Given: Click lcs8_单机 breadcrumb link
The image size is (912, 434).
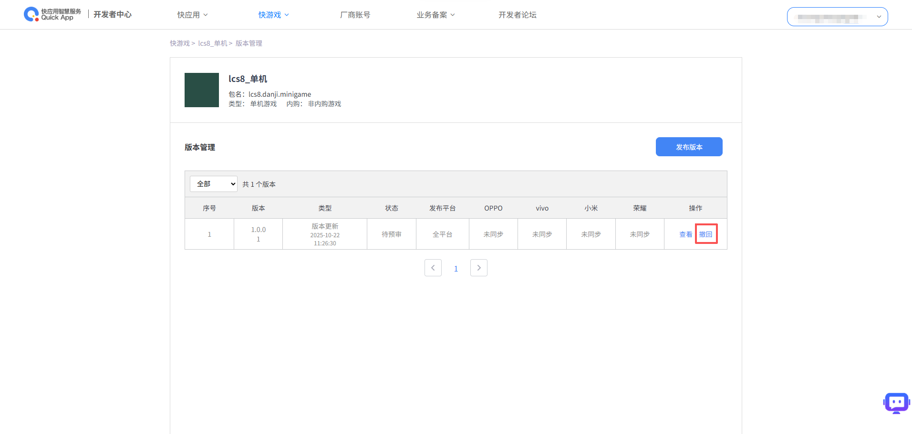Looking at the screenshot, I should coord(213,43).
